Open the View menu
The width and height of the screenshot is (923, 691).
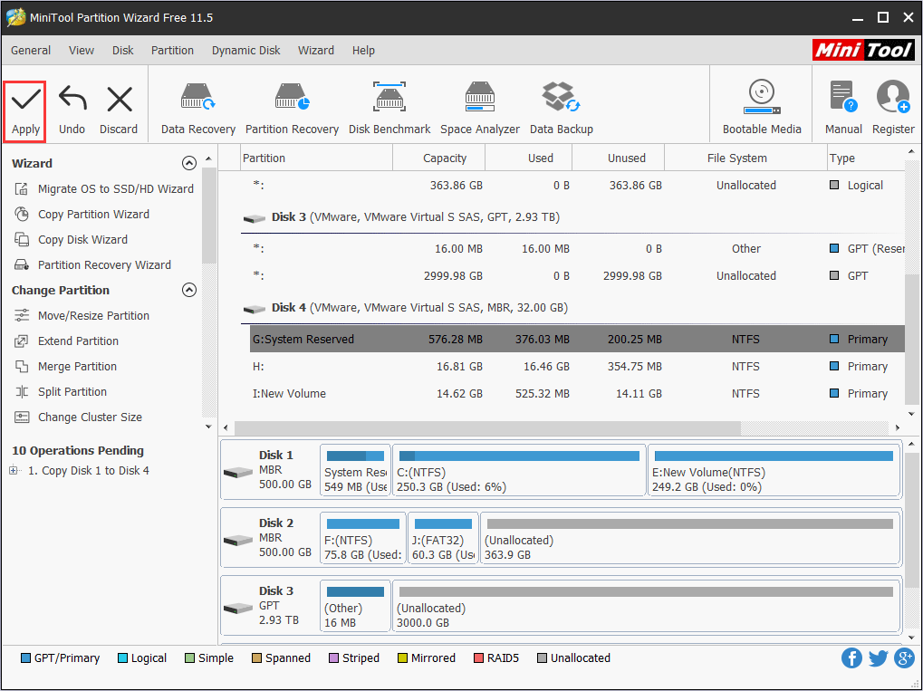click(x=82, y=51)
